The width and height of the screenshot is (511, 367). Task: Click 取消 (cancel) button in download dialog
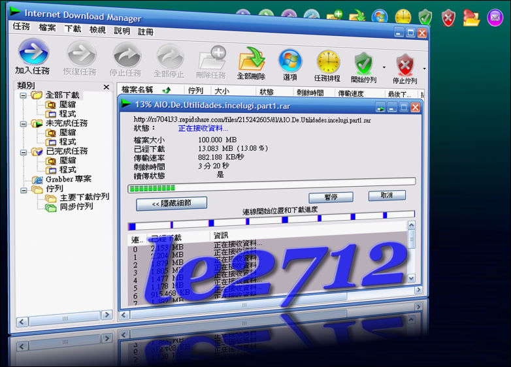pos(387,195)
